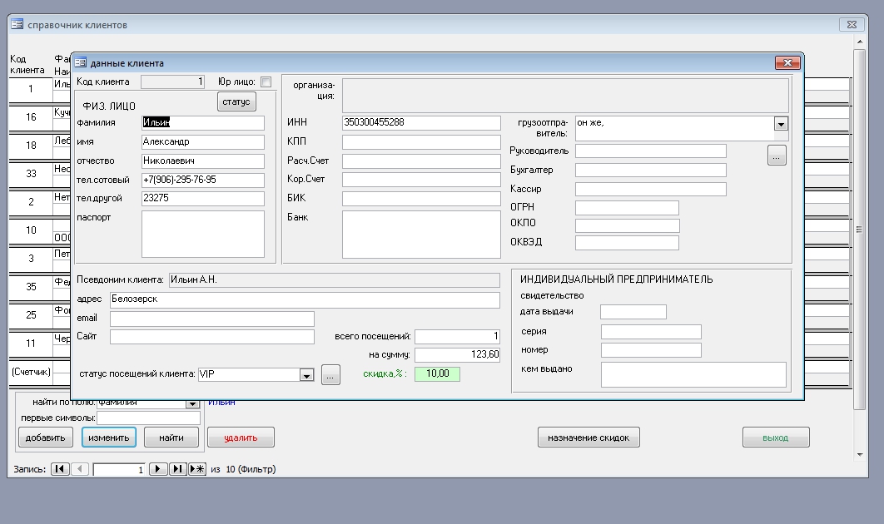Click the green скидка,% field
The image size is (884, 524).
point(438,374)
